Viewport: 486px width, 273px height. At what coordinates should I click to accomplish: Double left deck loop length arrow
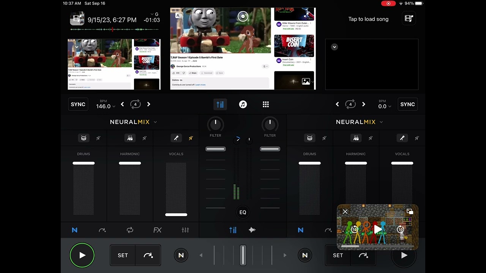148,104
